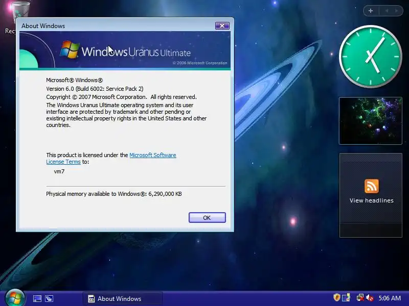Open the 5:06 AM taskbar clock
Image resolution: width=409 pixels, height=306 pixels.
(390, 298)
